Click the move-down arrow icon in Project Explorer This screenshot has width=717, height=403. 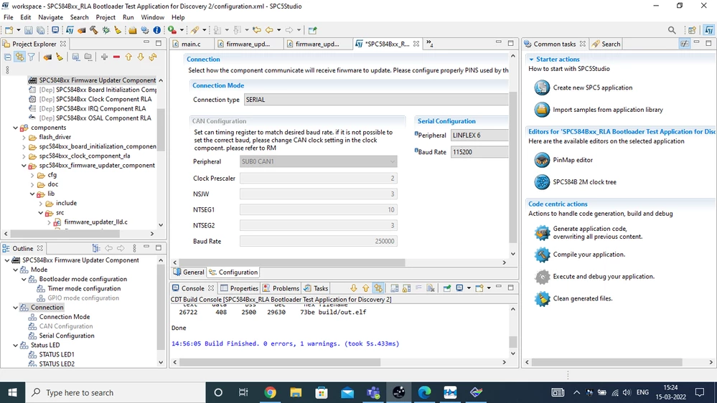point(141,57)
